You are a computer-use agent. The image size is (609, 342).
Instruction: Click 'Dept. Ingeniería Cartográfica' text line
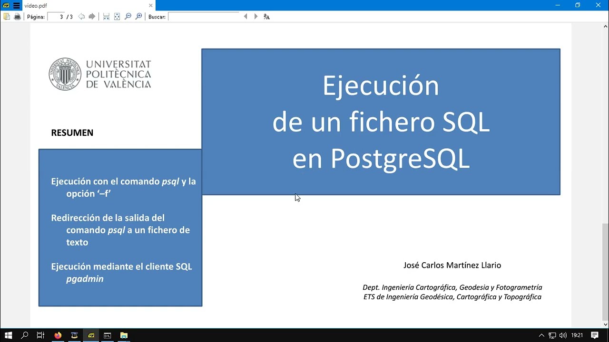click(452, 287)
